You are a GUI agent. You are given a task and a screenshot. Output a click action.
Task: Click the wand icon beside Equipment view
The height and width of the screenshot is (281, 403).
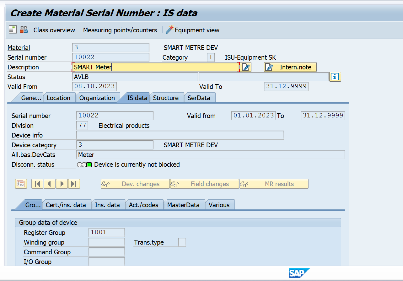pyautogui.click(x=169, y=30)
